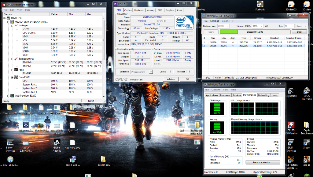The image size is (313, 177).
Task: Collapse the Voltages section in HWMonitor
Action: (12, 26)
